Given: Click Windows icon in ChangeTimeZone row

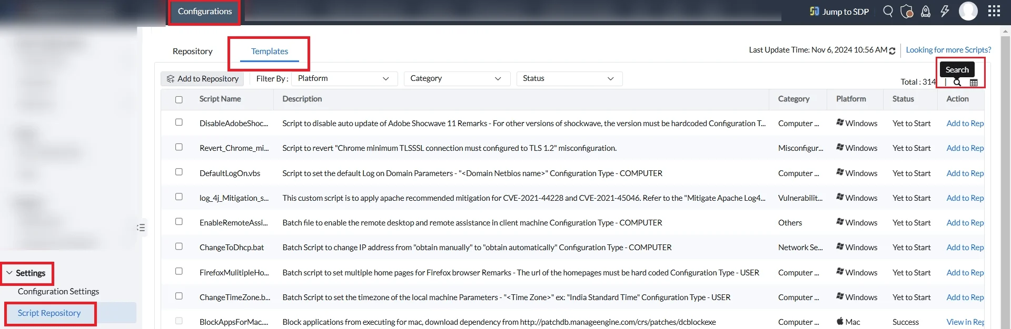Looking at the screenshot, I should pos(840,296).
